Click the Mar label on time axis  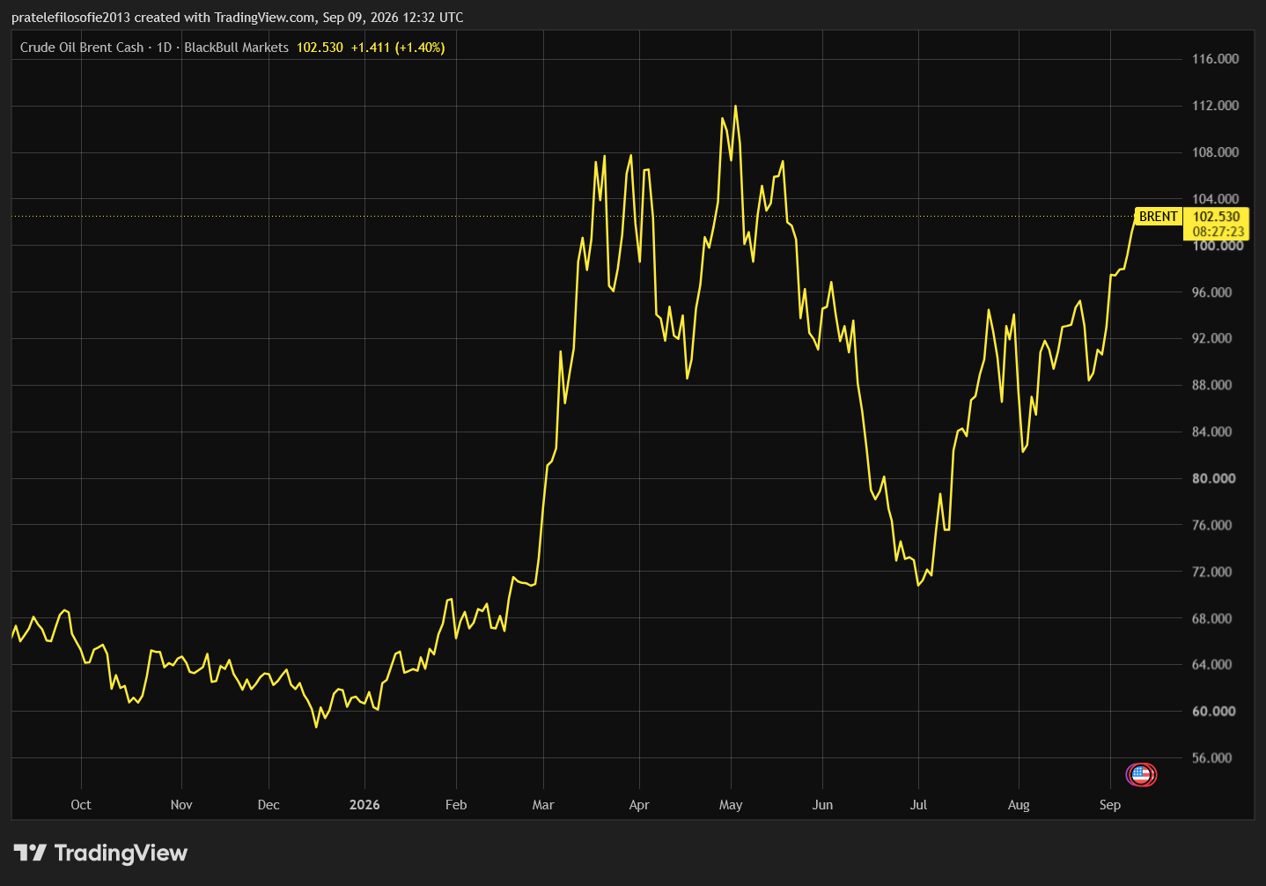[x=543, y=805]
